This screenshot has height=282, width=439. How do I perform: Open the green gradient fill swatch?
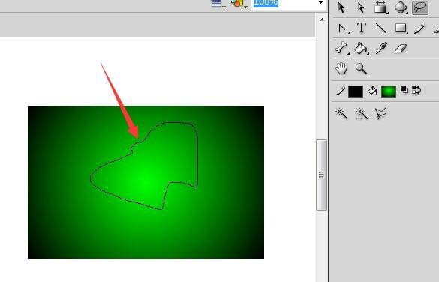coord(389,91)
